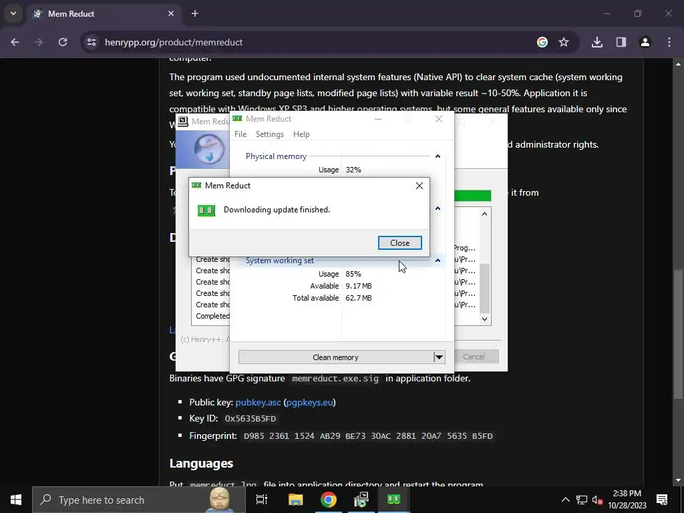Open Chrome from the taskbar
Image resolution: width=684 pixels, height=513 pixels.
coord(329,500)
